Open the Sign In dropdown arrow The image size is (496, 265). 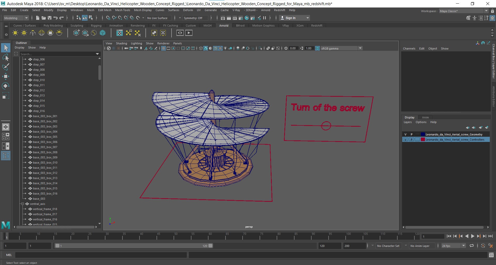click(307, 18)
